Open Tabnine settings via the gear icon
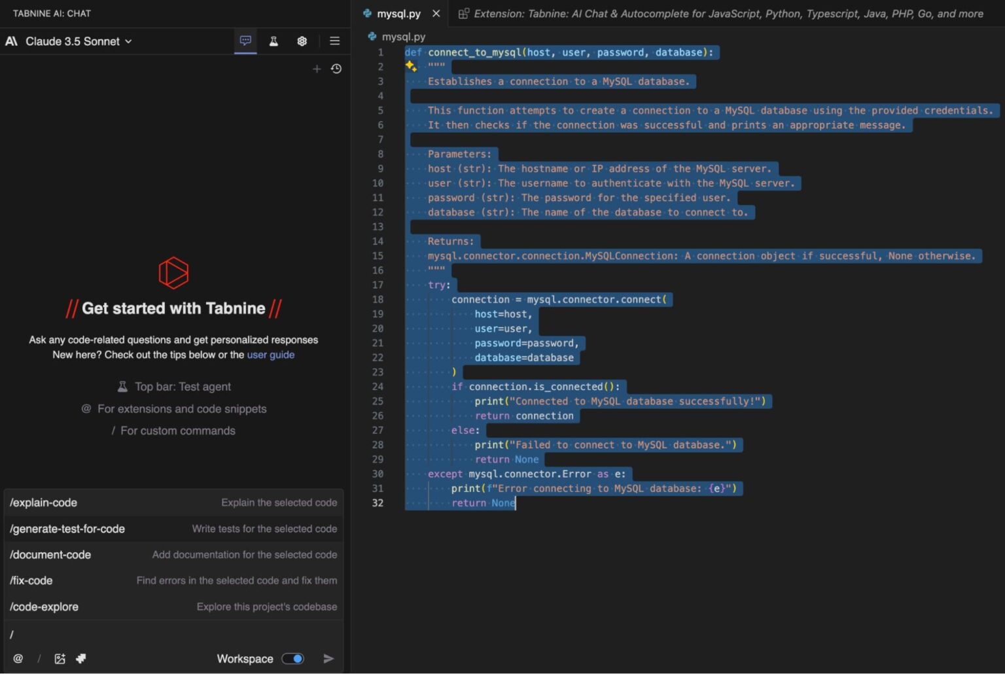 (302, 41)
